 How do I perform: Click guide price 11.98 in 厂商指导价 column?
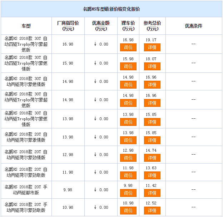(x=68, y=172)
